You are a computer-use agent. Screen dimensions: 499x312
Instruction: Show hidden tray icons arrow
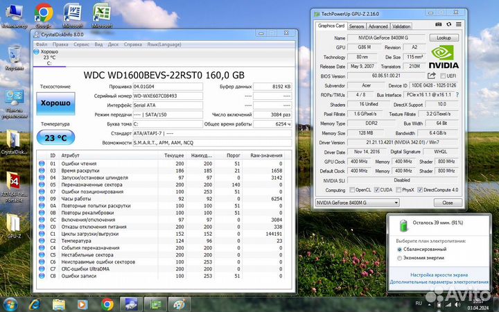(x=429, y=304)
